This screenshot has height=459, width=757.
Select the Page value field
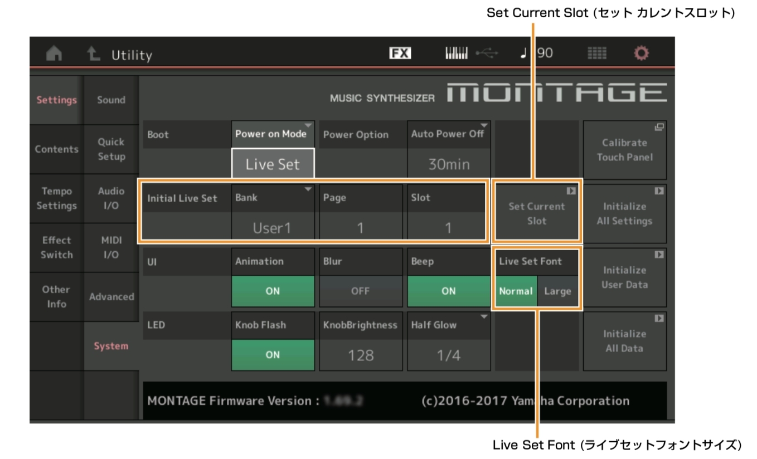361,227
